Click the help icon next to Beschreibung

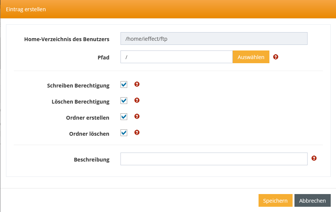(x=314, y=159)
